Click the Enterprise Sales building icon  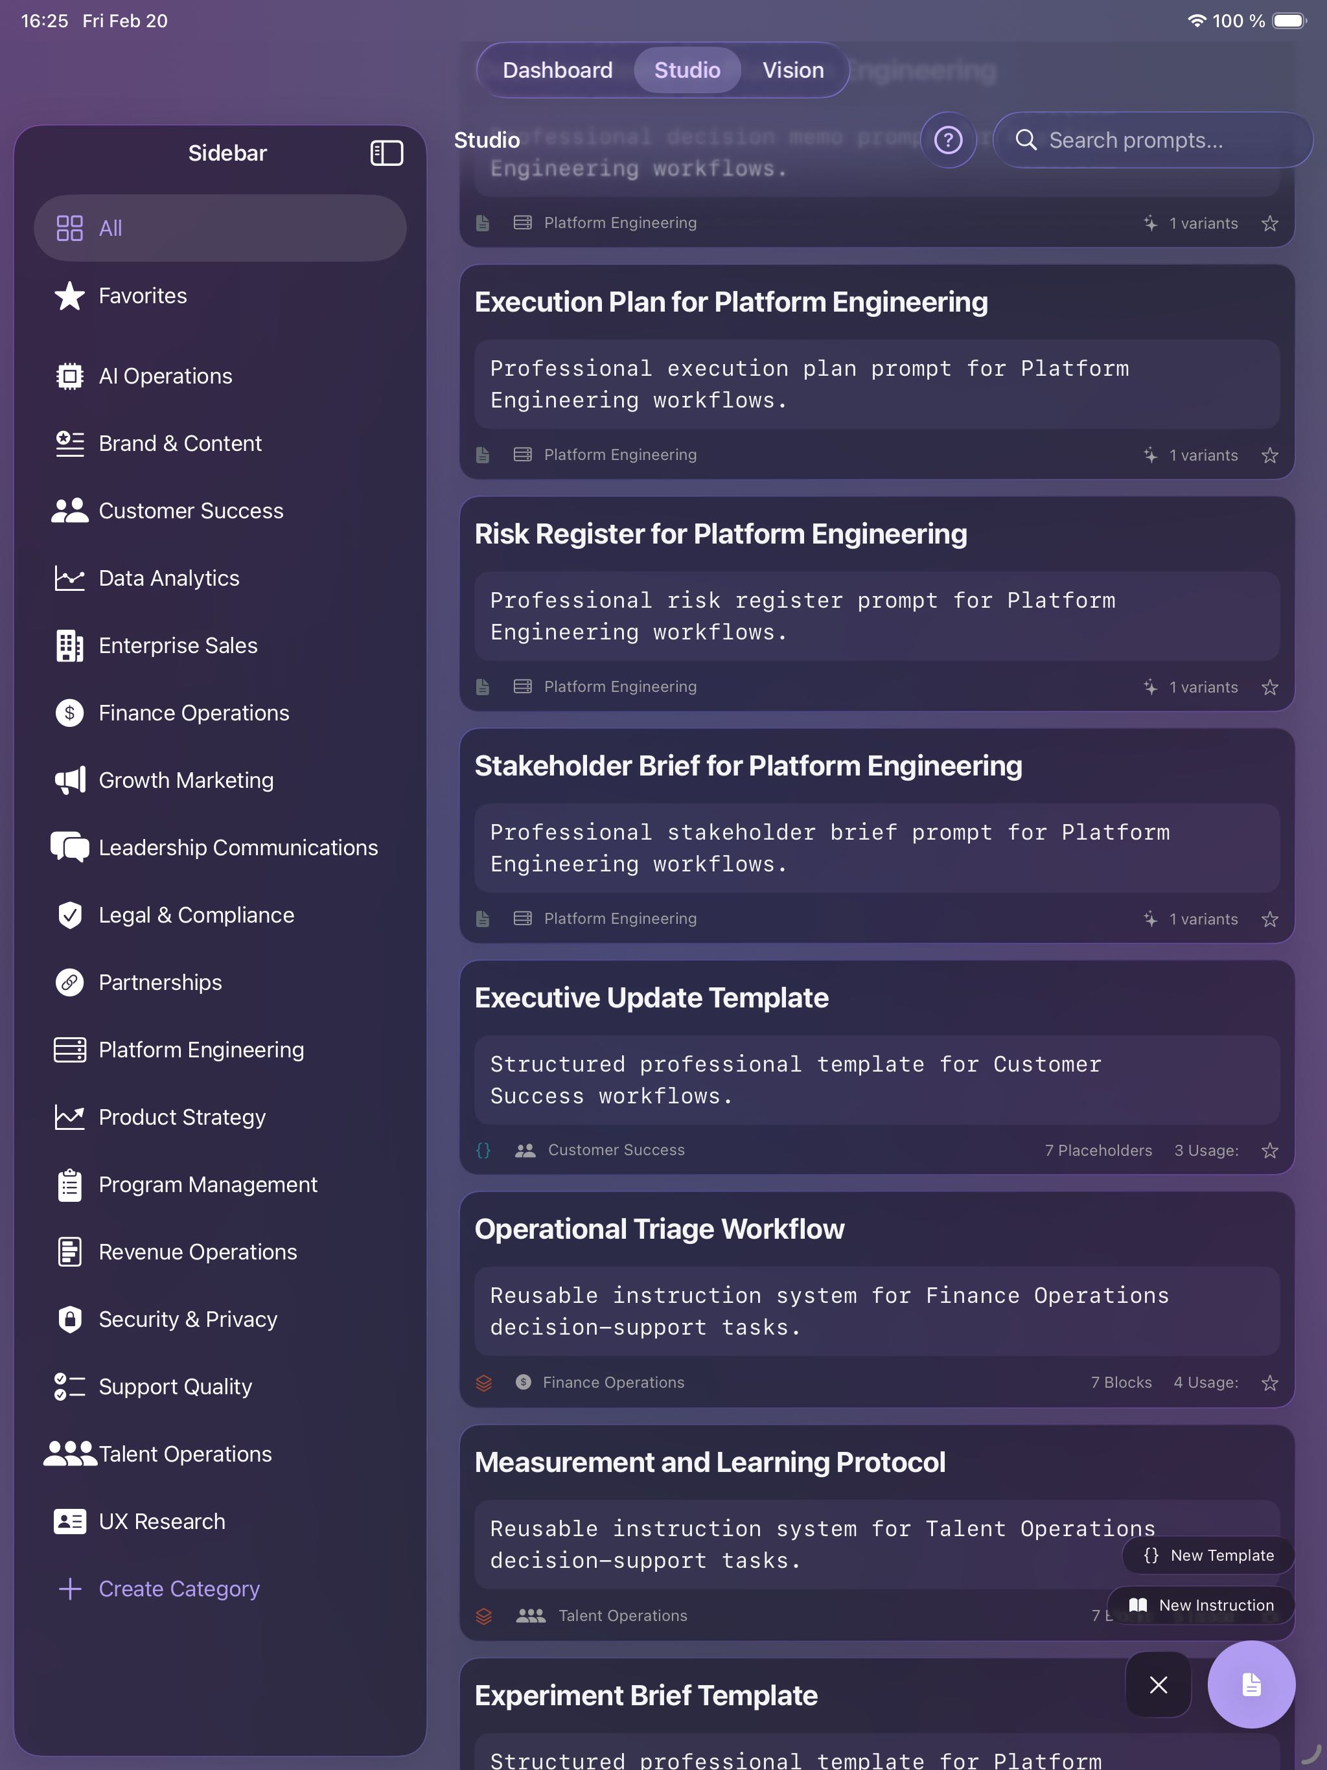click(x=69, y=646)
